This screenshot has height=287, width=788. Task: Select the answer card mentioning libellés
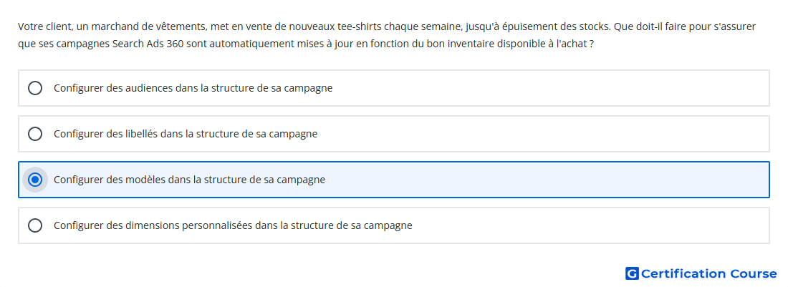[394, 134]
